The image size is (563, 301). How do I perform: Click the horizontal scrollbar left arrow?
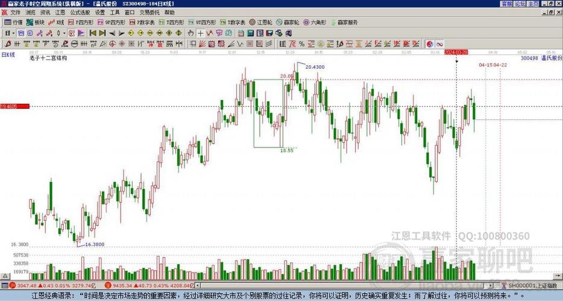pyautogui.click(x=198, y=286)
